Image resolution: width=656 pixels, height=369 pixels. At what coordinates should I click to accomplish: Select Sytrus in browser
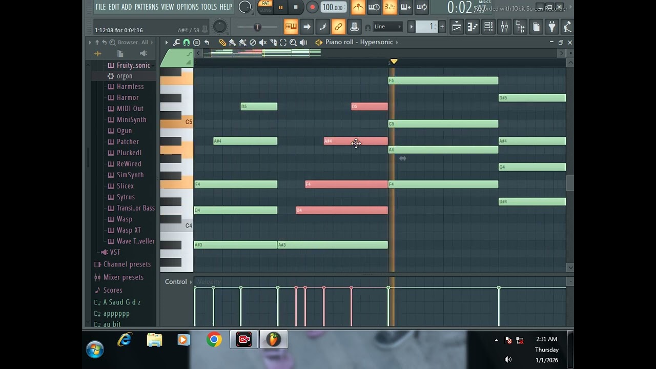click(126, 197)
